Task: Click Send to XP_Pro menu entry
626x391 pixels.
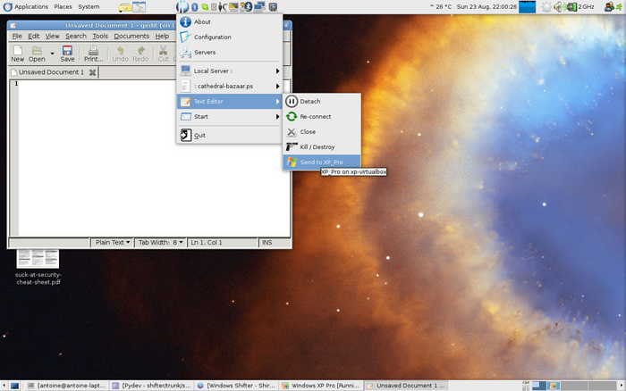Action: tap(321, 162)
